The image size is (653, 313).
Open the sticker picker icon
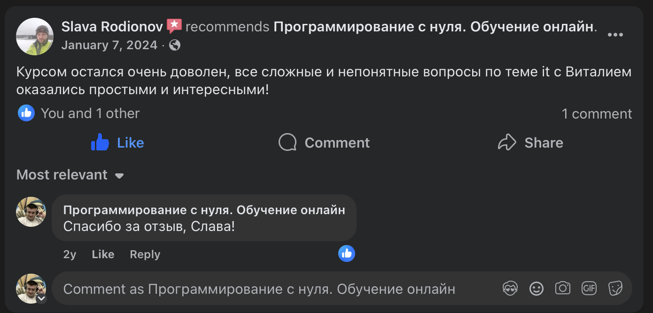tap(616, 289)
